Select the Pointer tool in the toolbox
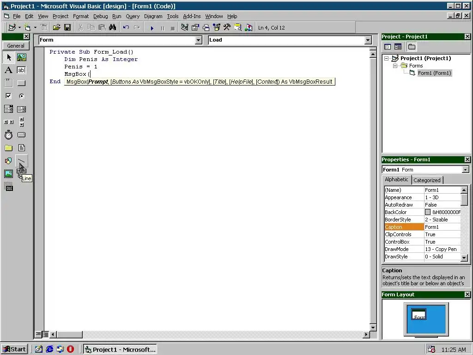The height and width of the screenshot is (355, 473). click(x=8, y=57)
